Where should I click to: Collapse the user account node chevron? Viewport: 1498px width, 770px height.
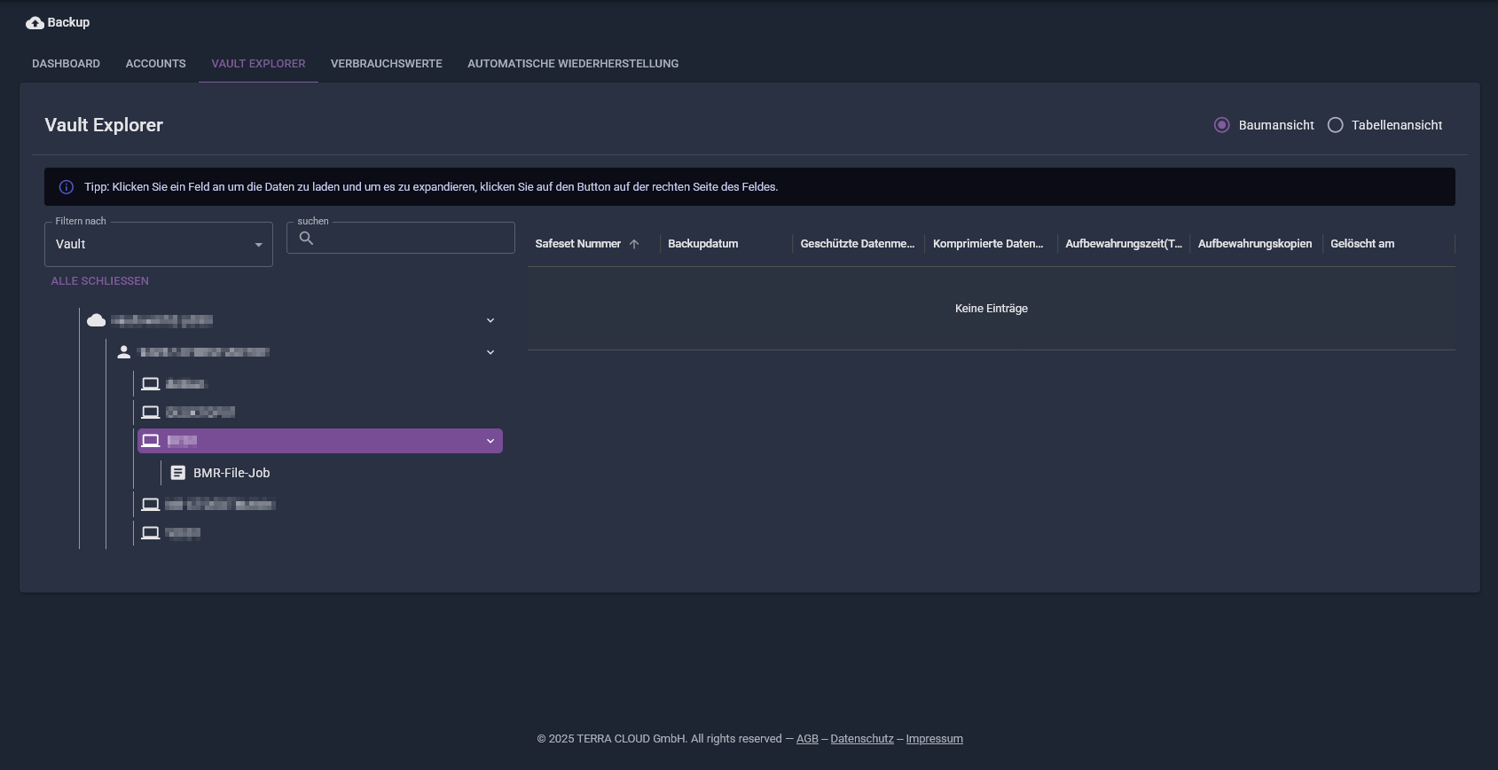(x=490, y=352)
